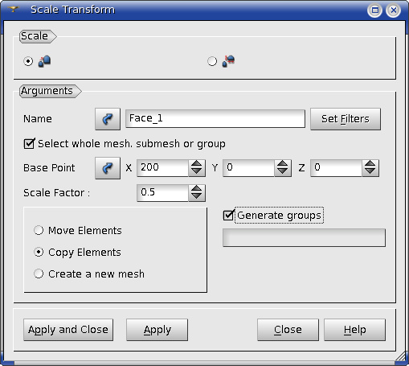The height and width of the screenshot is (366, 409).
Task: Click the Help button
Action: point(355,330)
